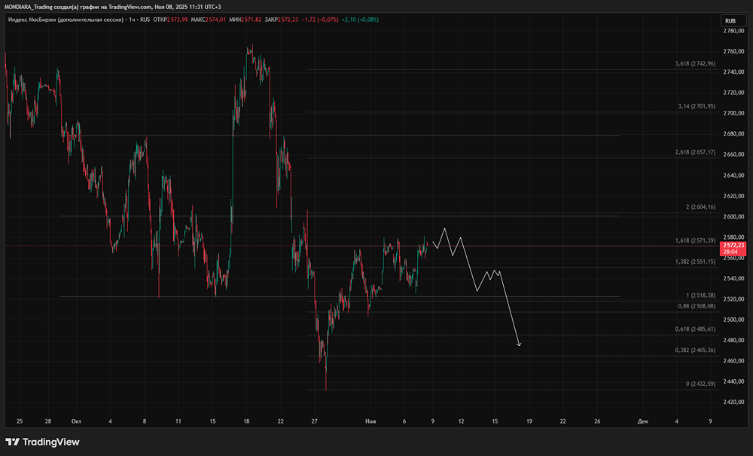Click the Fibonacci label 3,14 (2 701,95)
Viewport: 753px width, 456px height.
697,106
